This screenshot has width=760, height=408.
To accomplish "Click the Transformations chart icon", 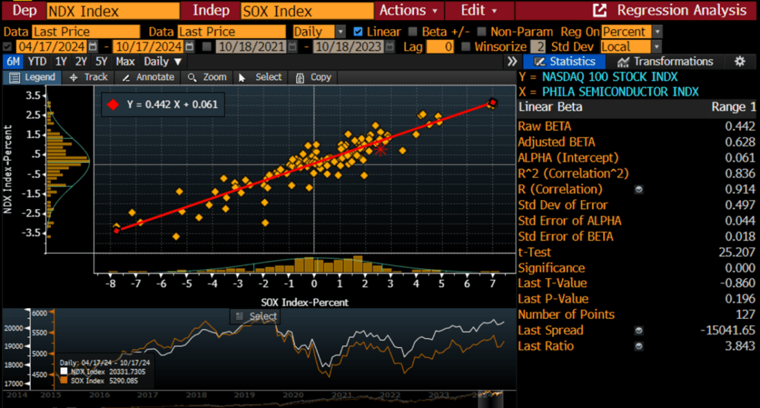I will click(x=623, y=61).
